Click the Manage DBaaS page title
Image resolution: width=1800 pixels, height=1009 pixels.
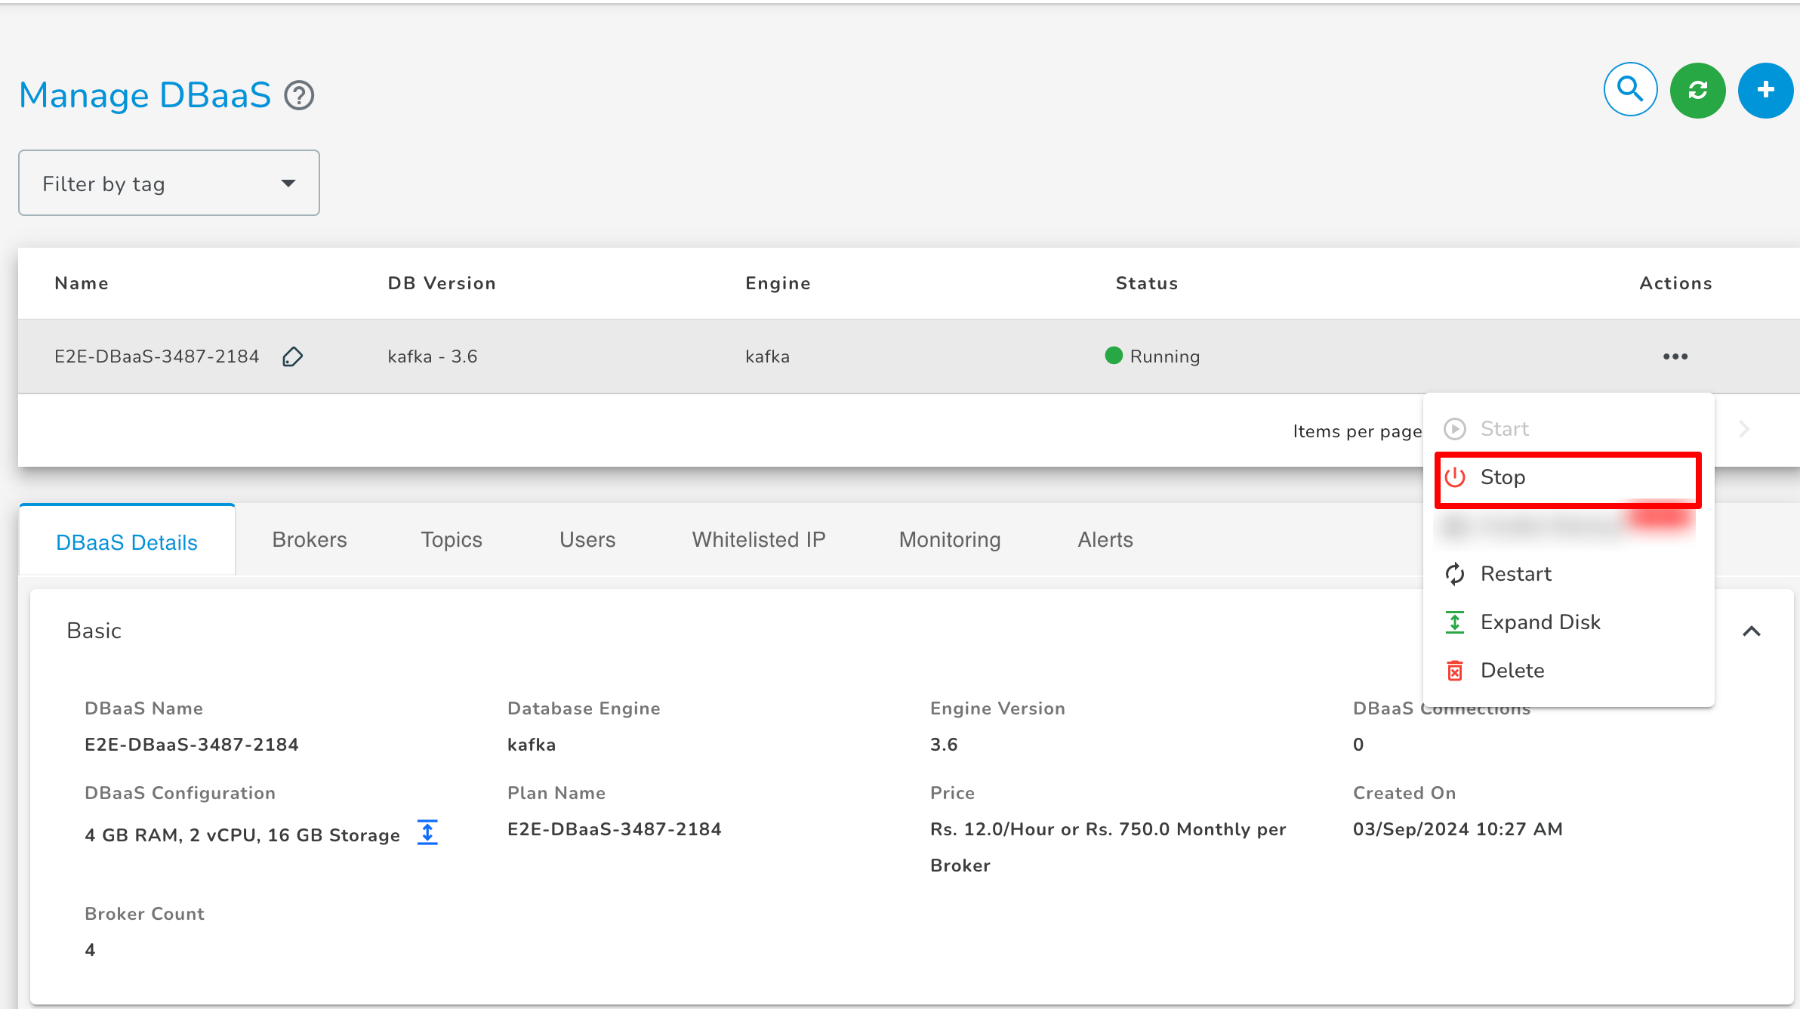click(145, 95)
